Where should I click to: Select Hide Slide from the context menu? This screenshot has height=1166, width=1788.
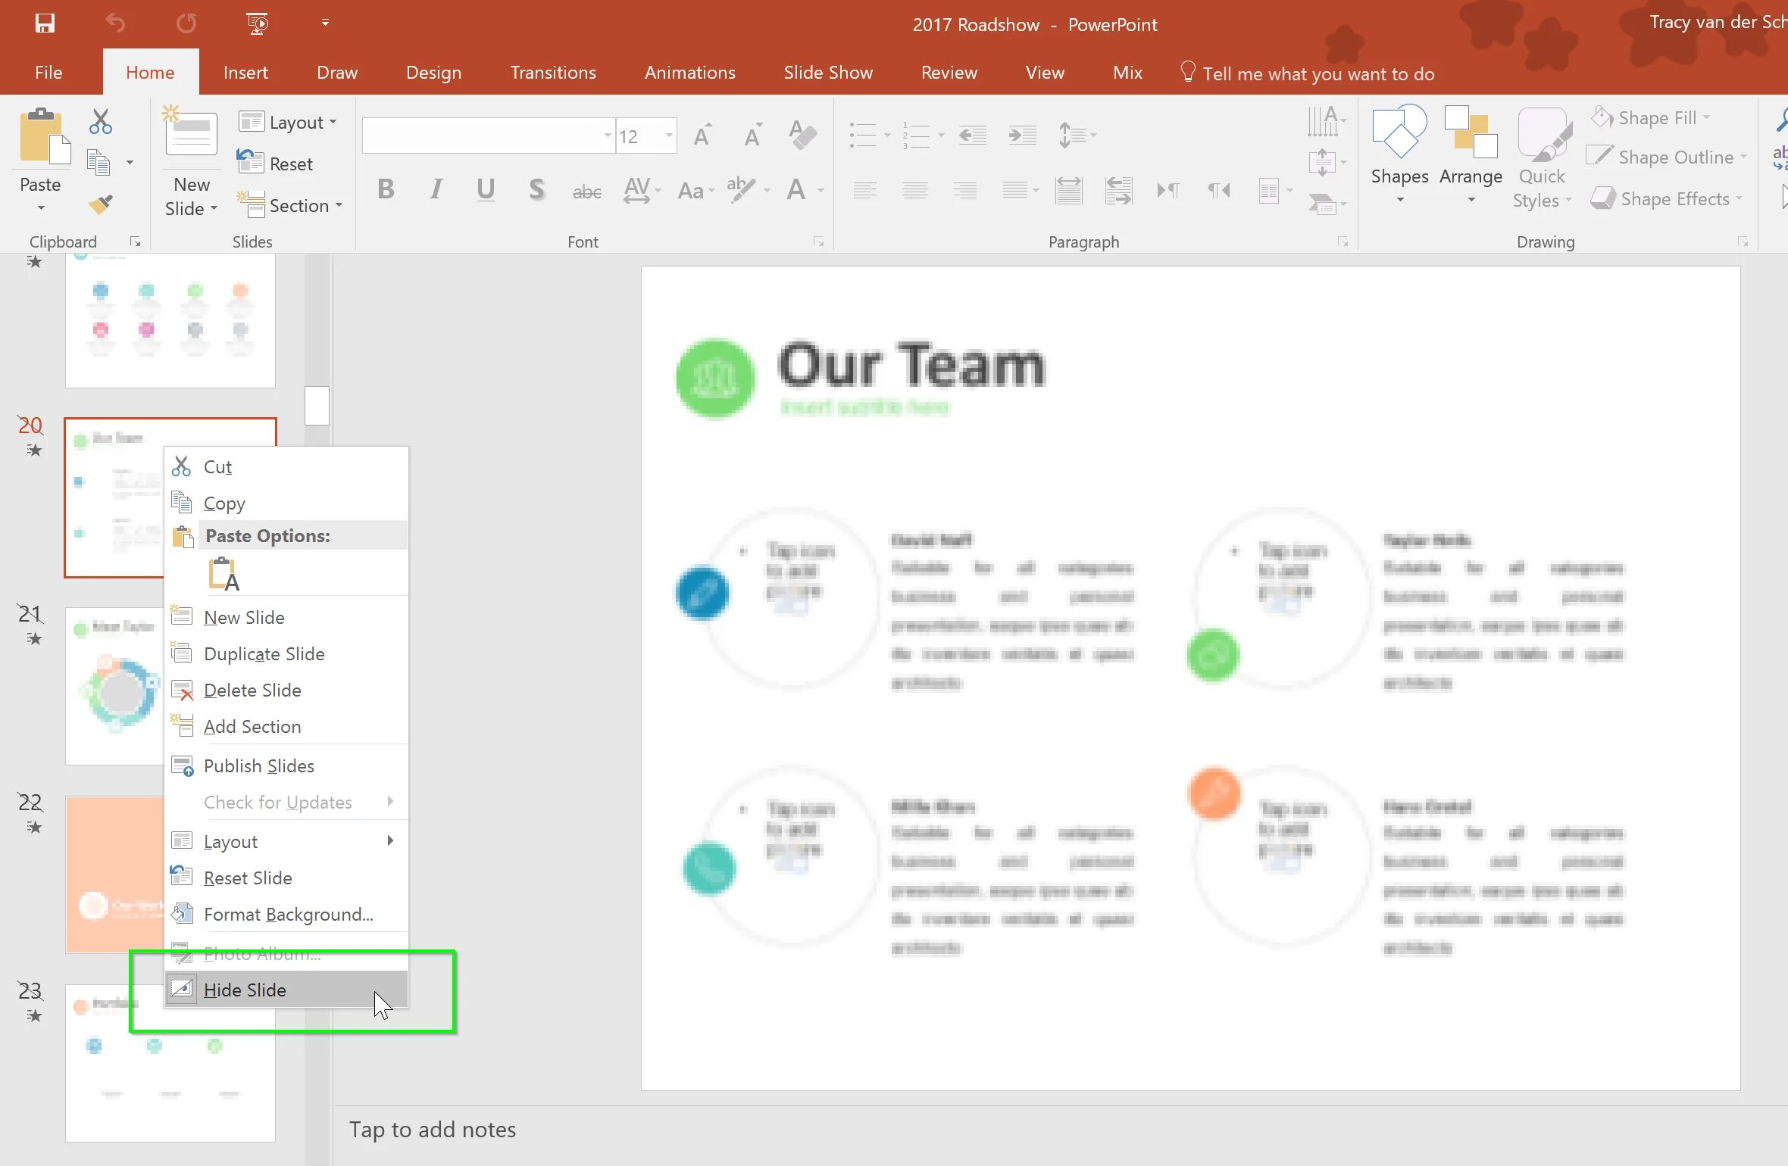pyautogui.click(x=245, y=990)
